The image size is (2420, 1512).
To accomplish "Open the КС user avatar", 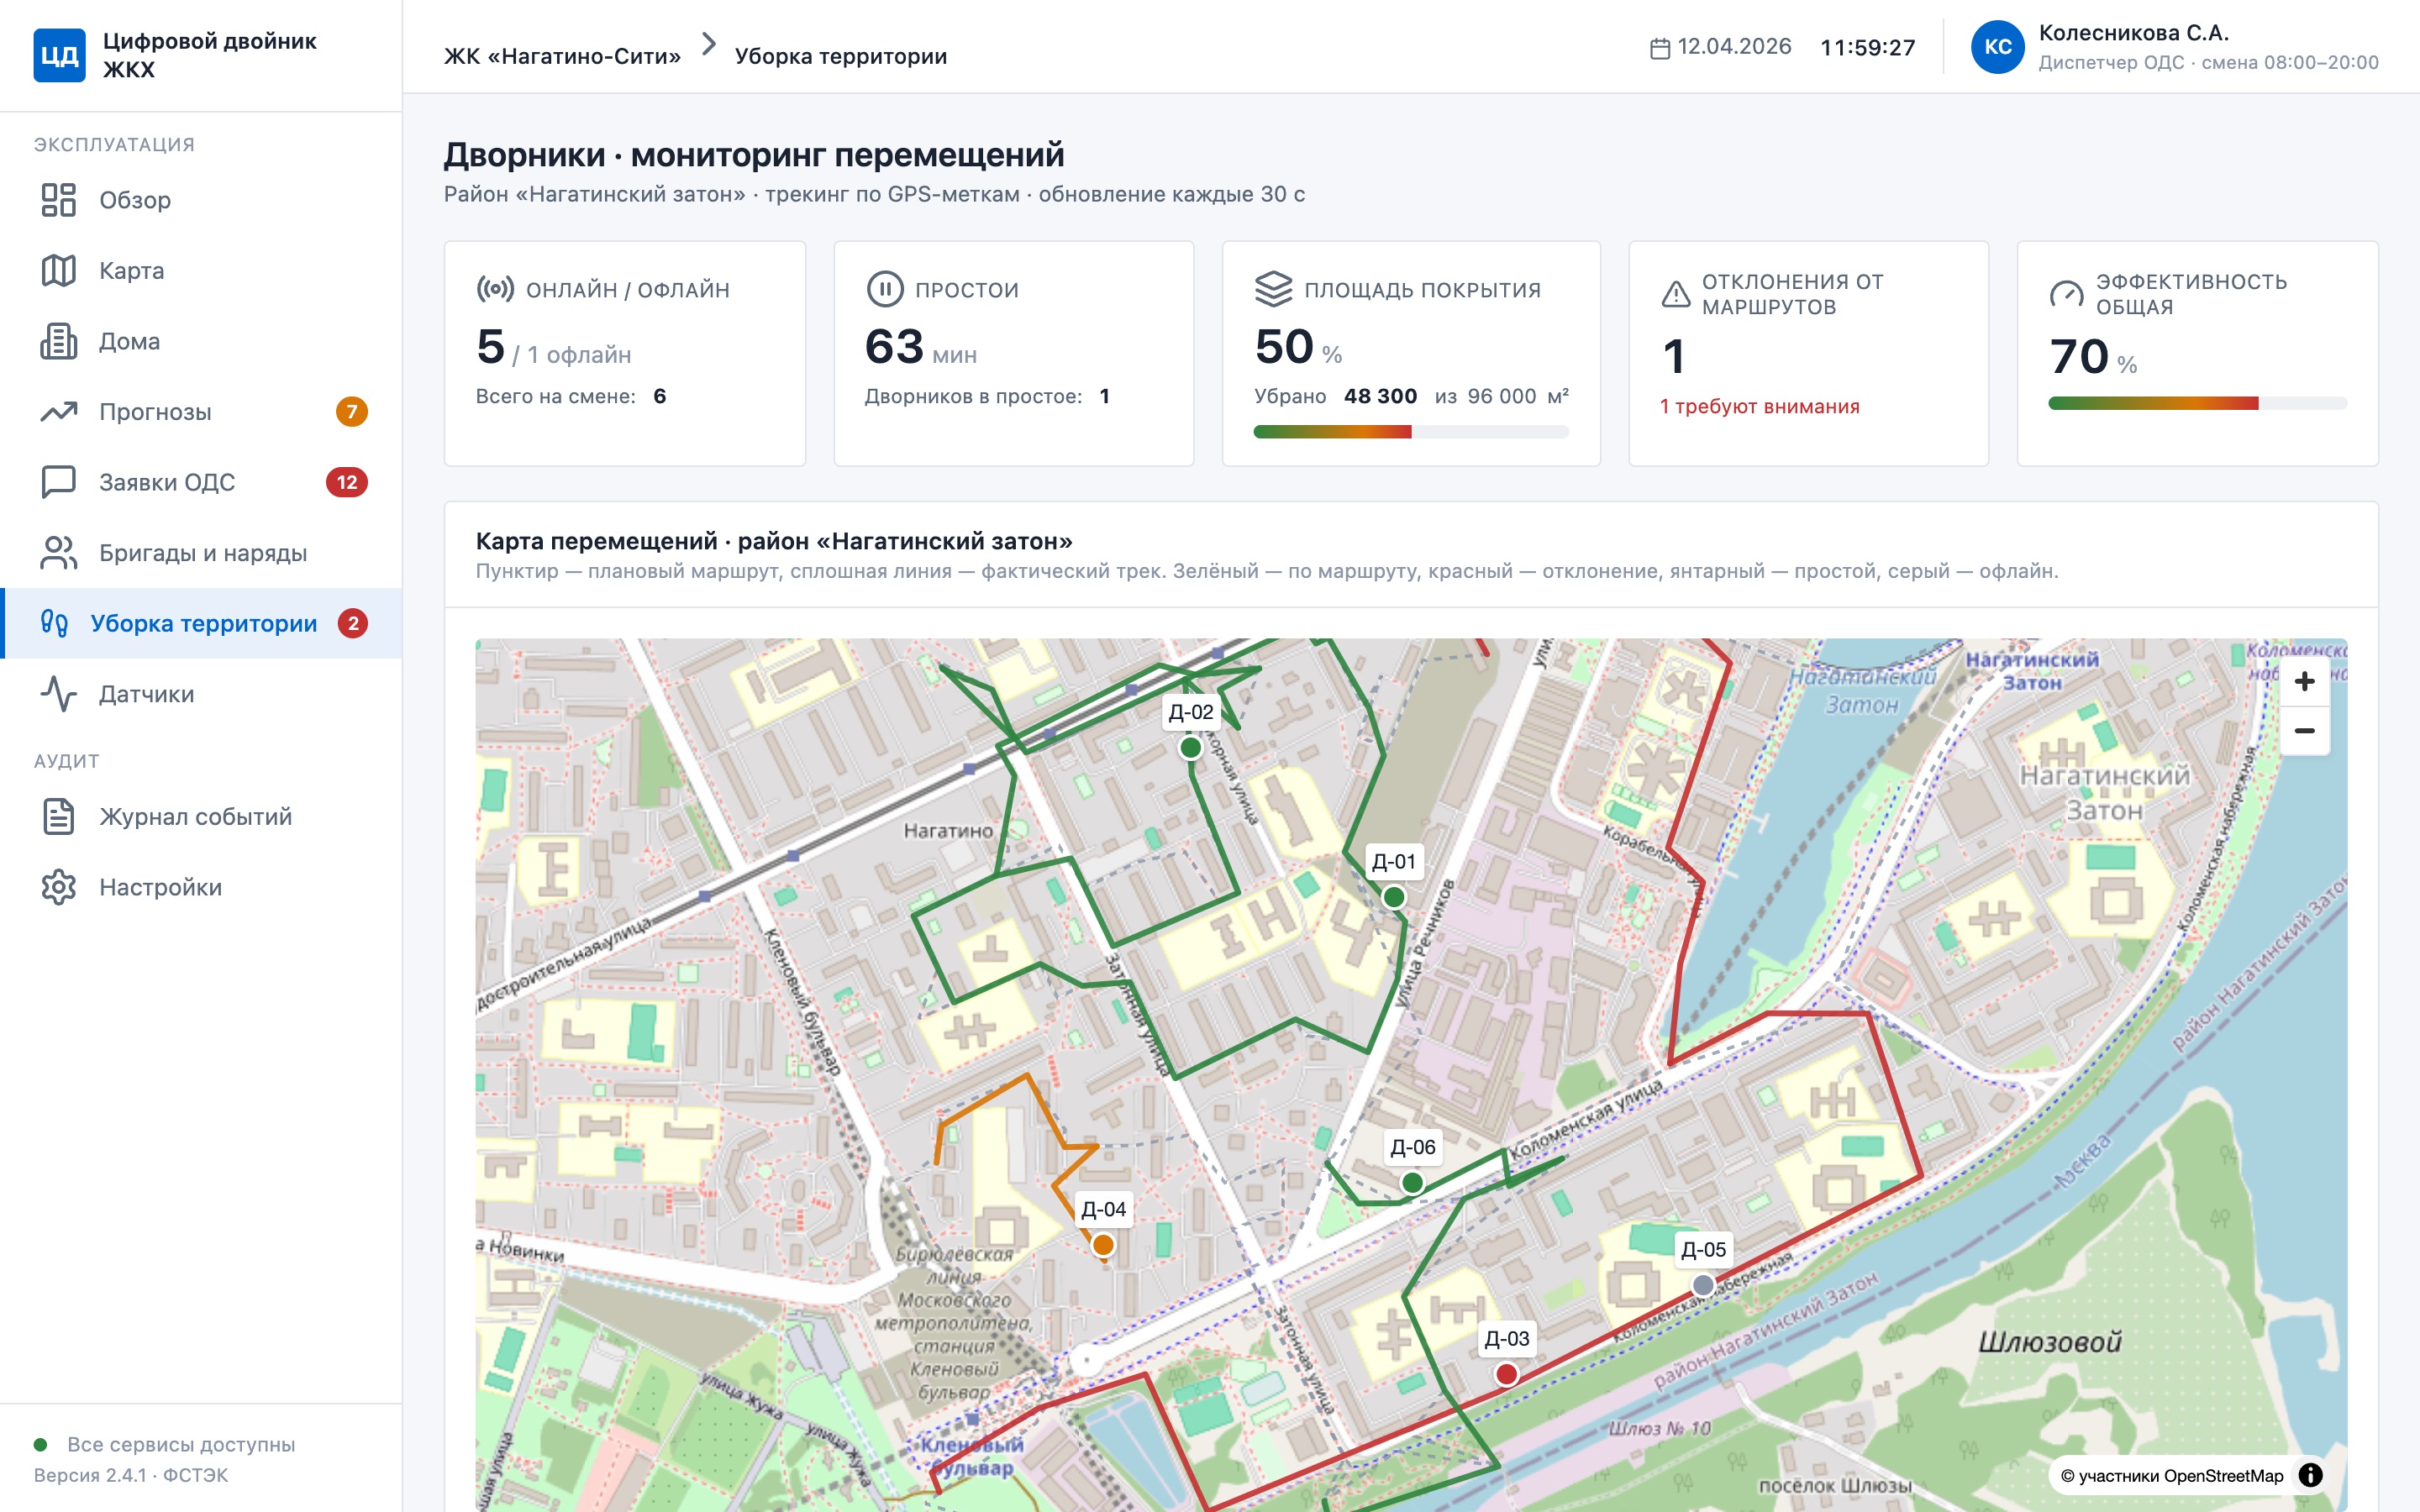I will (1998, 47).
